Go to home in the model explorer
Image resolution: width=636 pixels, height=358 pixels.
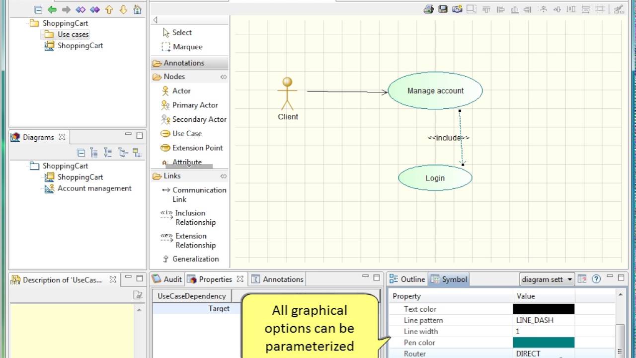click(x=138, y=9)
